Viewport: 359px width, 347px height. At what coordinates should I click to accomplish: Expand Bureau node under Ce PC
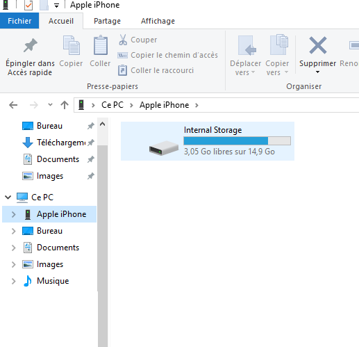[x=14, y=231]
